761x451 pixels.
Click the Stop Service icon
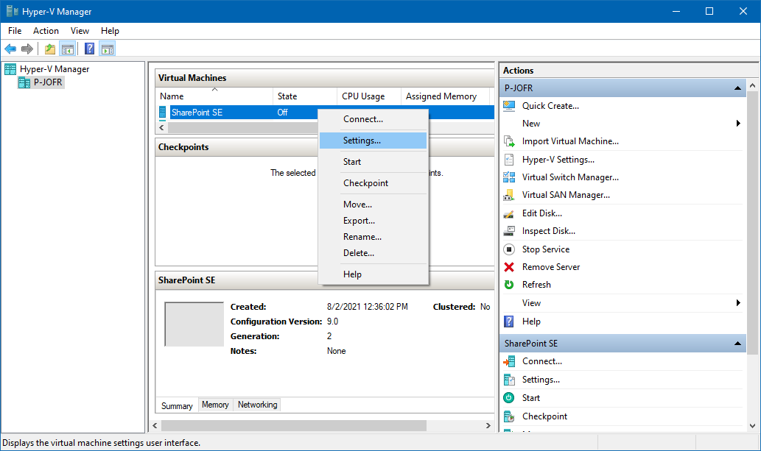point(508,249)
